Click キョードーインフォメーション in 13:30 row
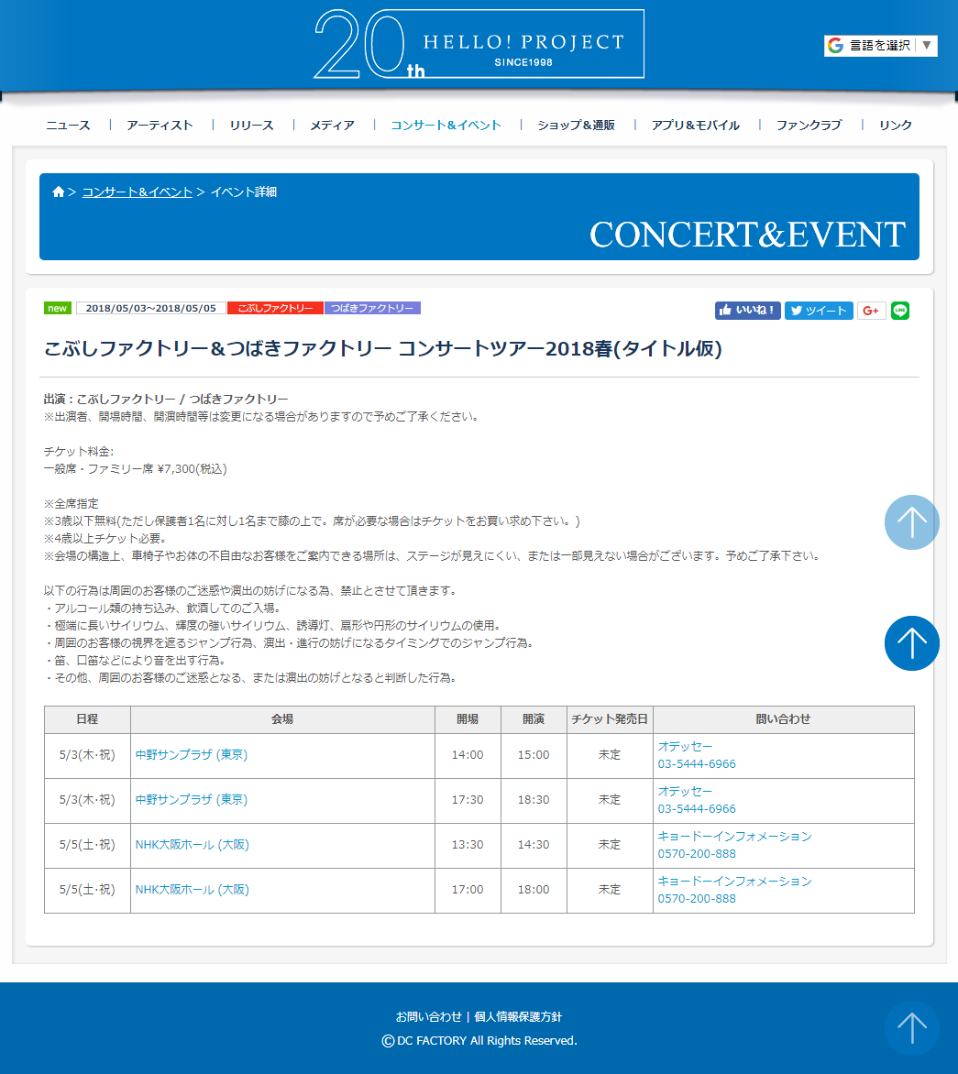This screenshot has width=958, height=1074. click(734, 837)
